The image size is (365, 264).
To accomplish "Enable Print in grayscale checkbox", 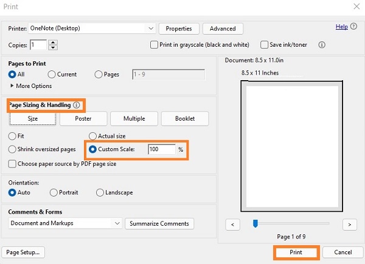I will pyautogui.click(x=155, y=44).
